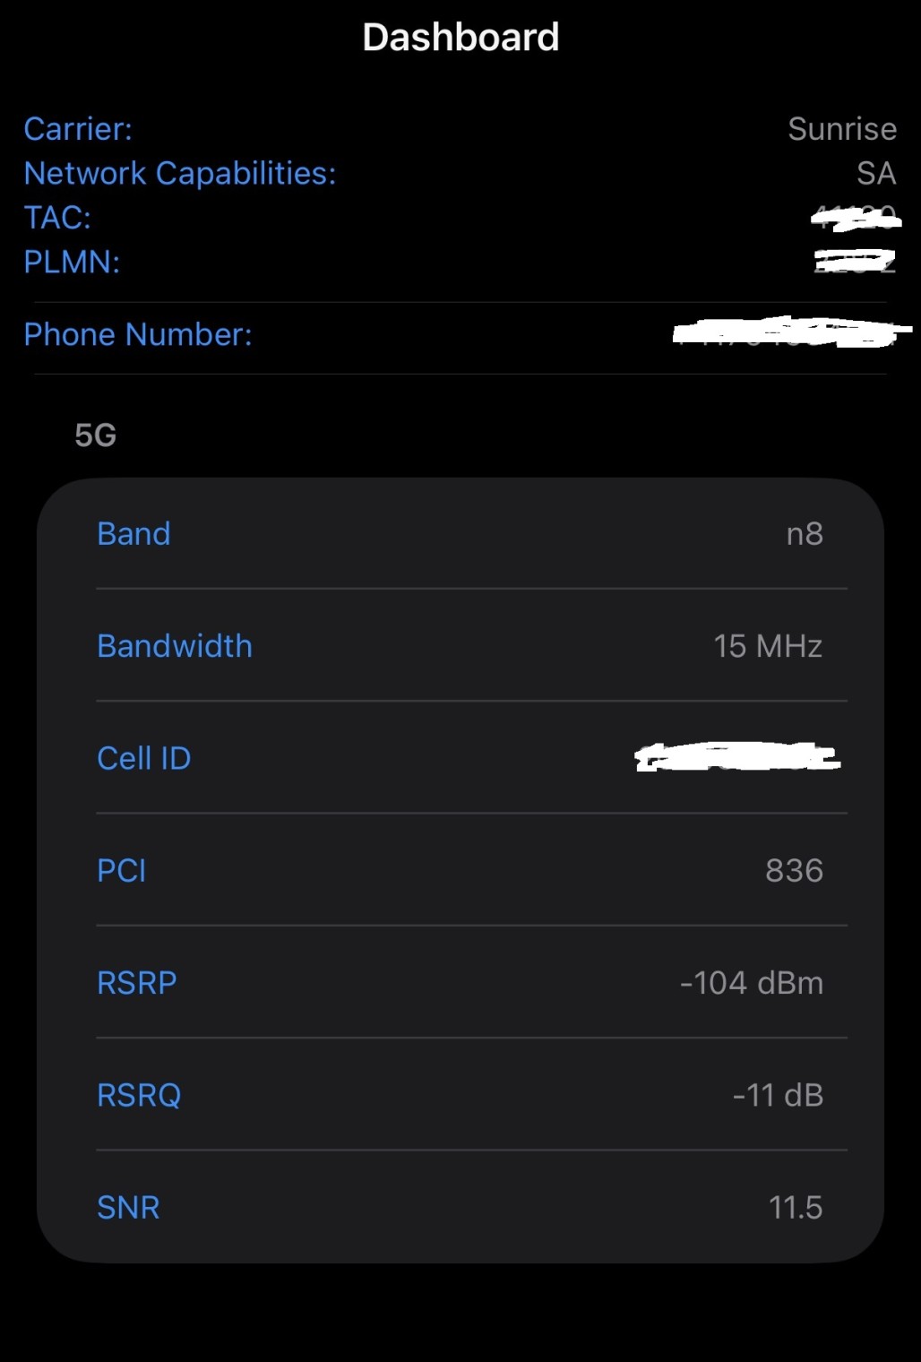Tap the Dashboard title at top

460,38
